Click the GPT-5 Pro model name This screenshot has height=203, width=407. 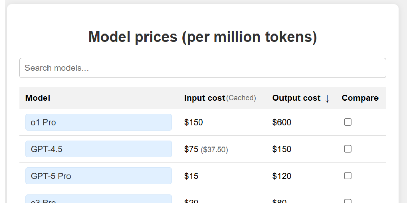tap(51, 176)
